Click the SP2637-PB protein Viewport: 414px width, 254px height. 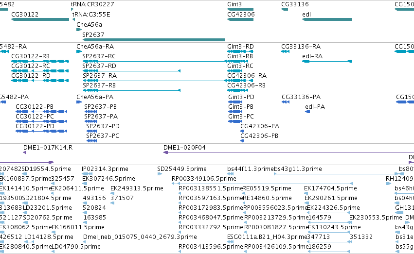(x=91, y=112)
